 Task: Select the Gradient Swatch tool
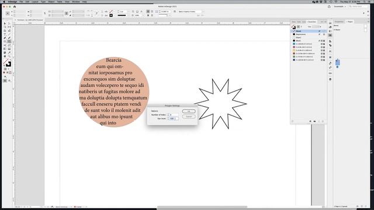[5, 49]
